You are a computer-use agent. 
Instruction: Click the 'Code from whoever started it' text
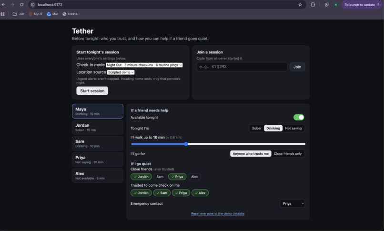point(219,59)
